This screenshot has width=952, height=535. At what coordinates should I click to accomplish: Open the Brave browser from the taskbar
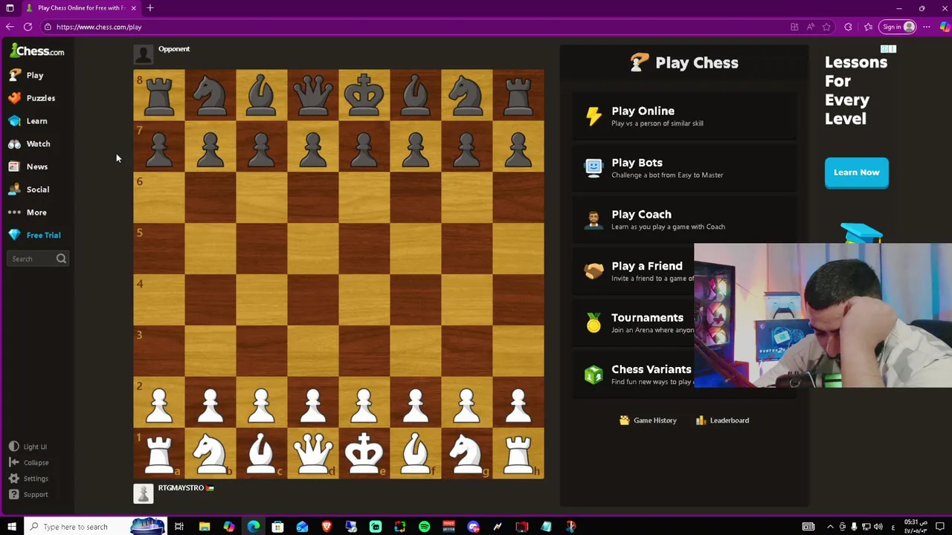coord(327,527)
